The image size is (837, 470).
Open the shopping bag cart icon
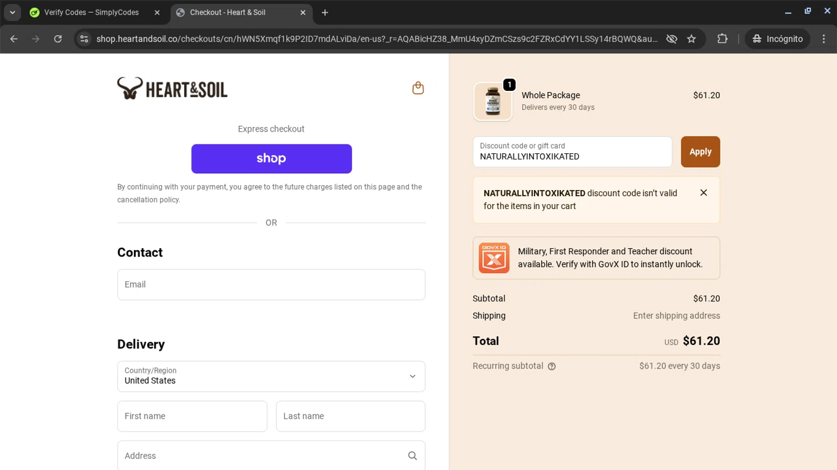coord(418,88)
